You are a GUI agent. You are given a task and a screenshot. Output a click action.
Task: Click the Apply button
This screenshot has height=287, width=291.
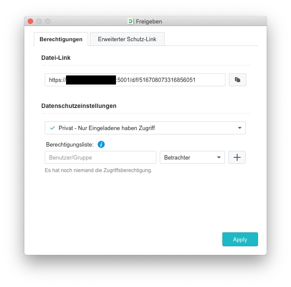pos(240,239)
